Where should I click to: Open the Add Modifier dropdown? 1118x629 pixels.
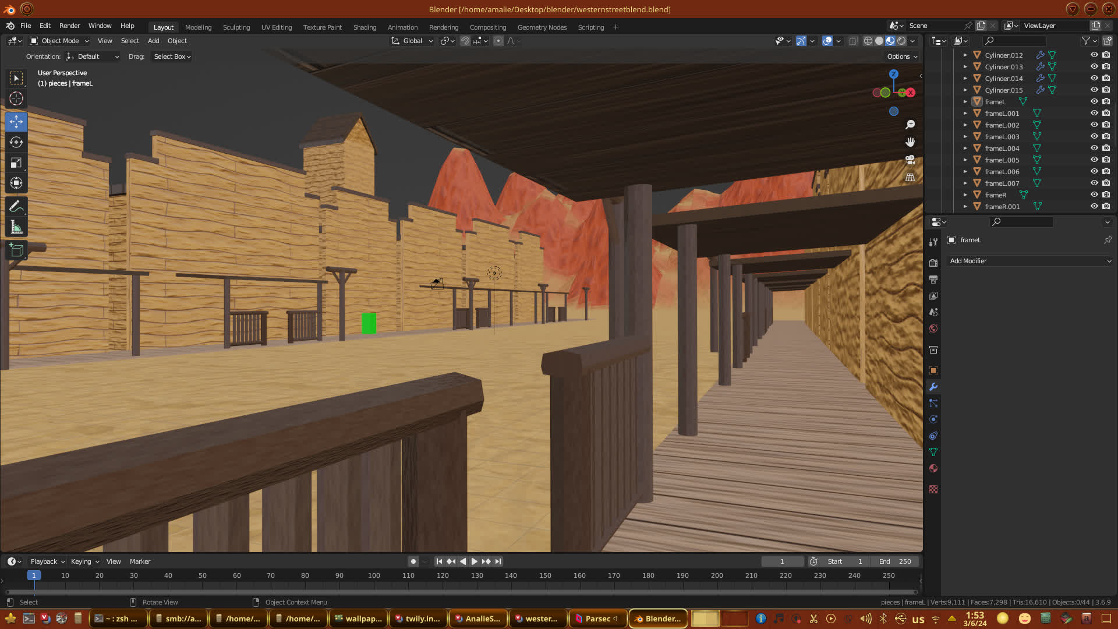tap(1029, 261)
